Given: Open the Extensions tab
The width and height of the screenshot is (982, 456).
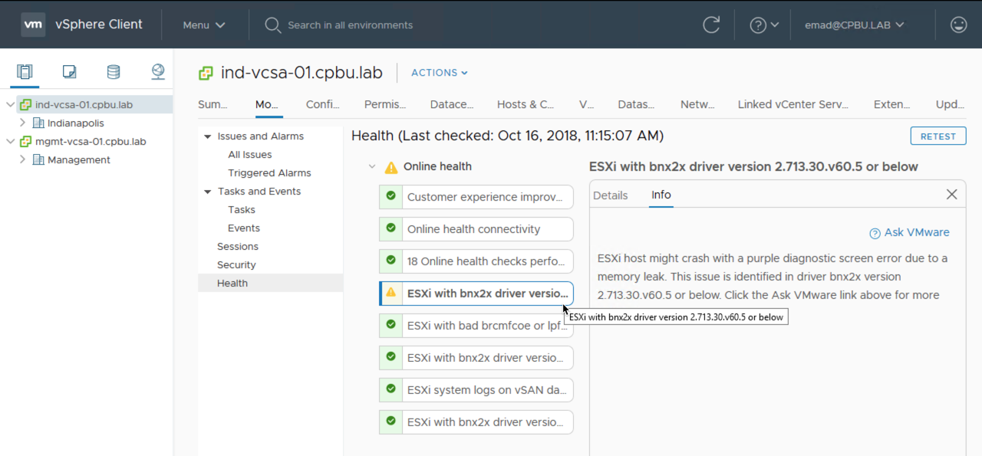Looking at the screenshot, I should [891, 104].
